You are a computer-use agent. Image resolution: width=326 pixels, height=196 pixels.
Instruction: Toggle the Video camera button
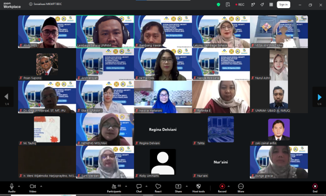point(32,188)
